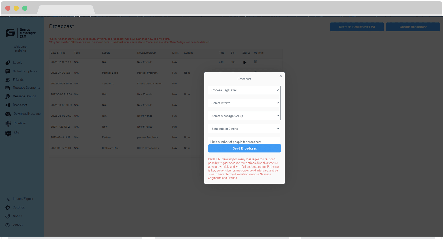
Task: Click the Settings gear icon
Action: tap(8, 208)
